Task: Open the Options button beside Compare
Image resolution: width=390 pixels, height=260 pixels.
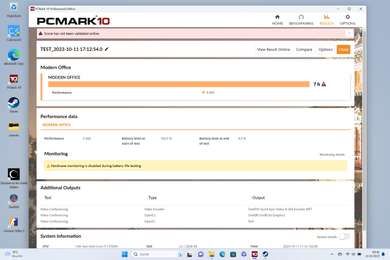Action: coord(325,50)
